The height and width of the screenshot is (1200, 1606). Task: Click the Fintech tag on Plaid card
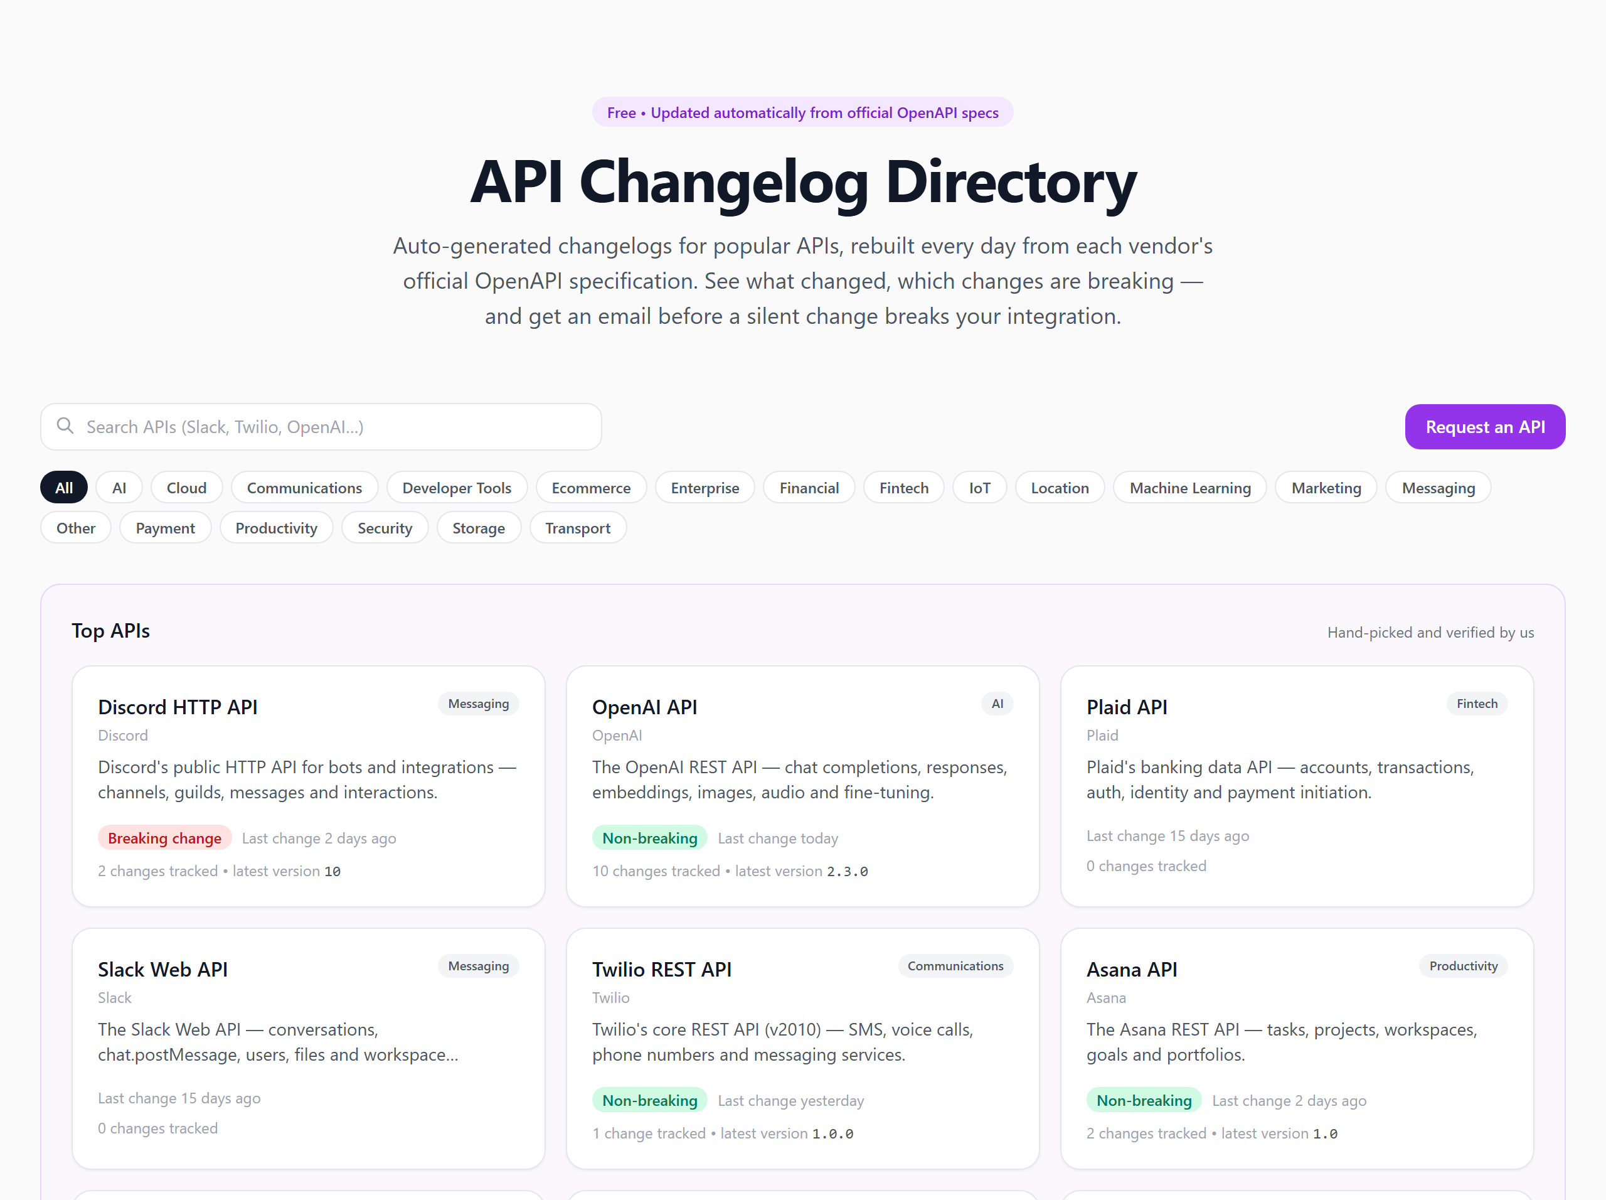coord(1477,703)
